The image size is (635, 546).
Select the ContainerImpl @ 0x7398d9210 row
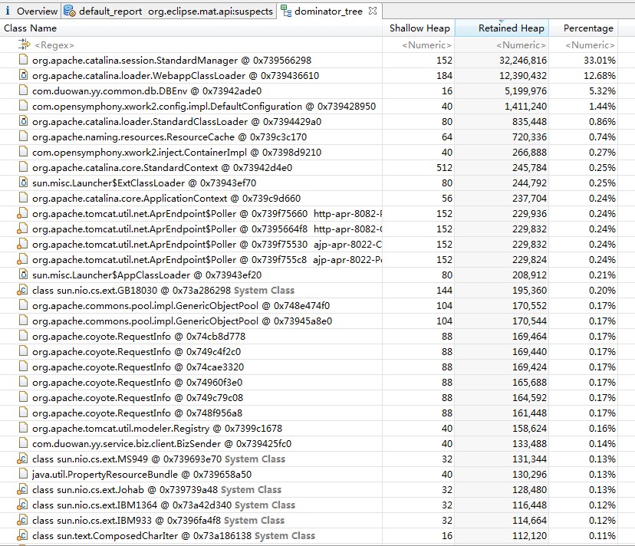point(309,153)
